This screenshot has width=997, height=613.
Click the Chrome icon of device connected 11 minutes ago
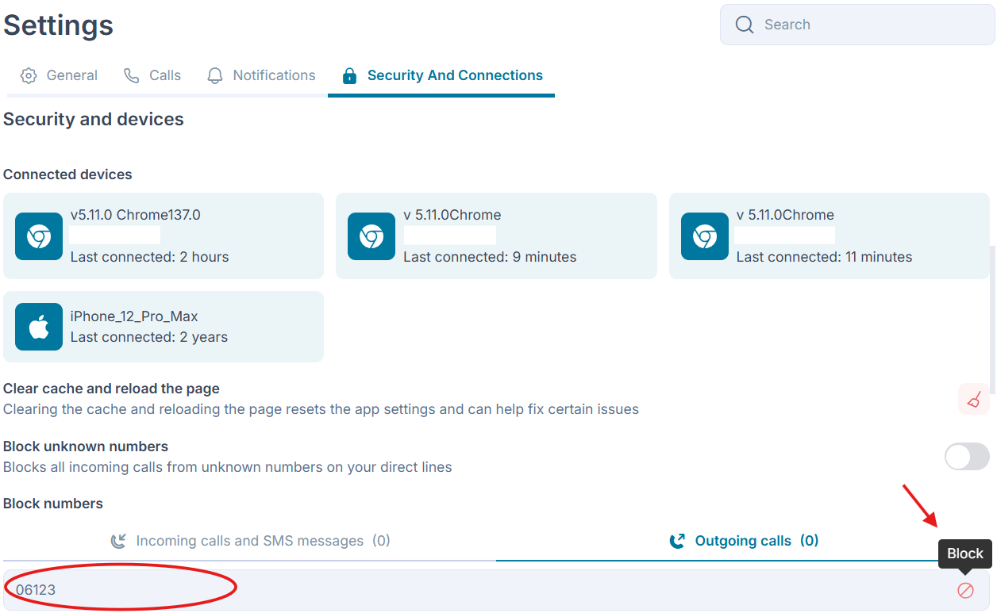tap(704, 236)
